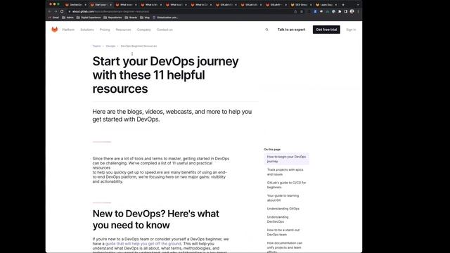Jump to 'Understanding DevSecOps' section

[278, 219]
